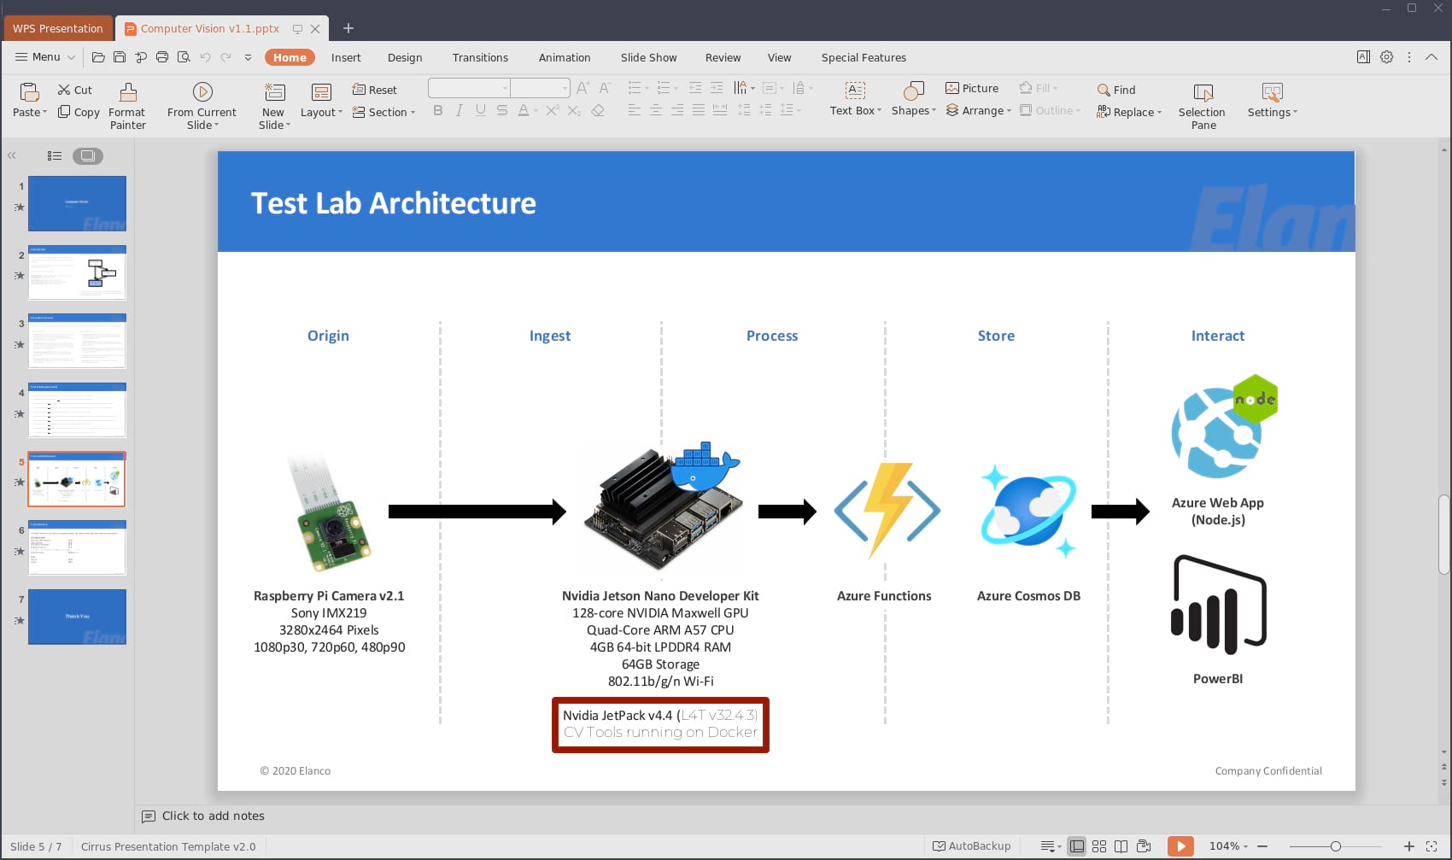Toggle Subscript formatting
This screenshot has height=860, width=1452.
(x=575, y=110)
